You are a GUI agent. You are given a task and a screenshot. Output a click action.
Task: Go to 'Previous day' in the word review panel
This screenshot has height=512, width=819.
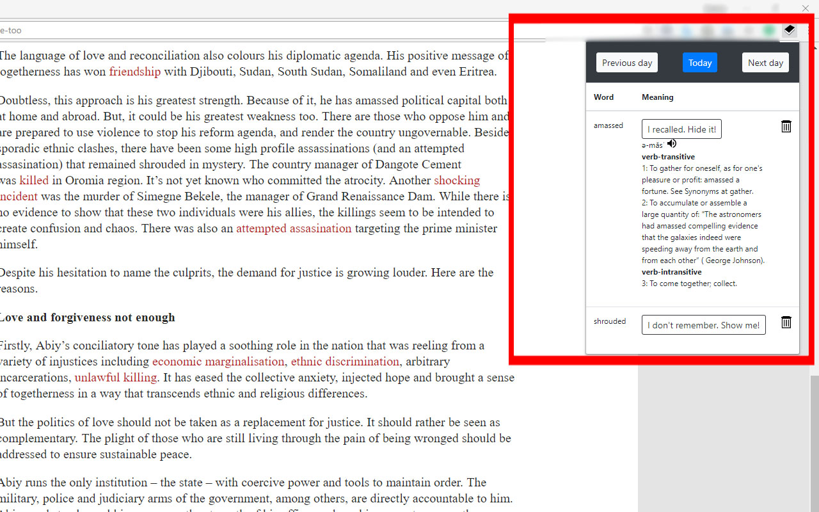626,62
